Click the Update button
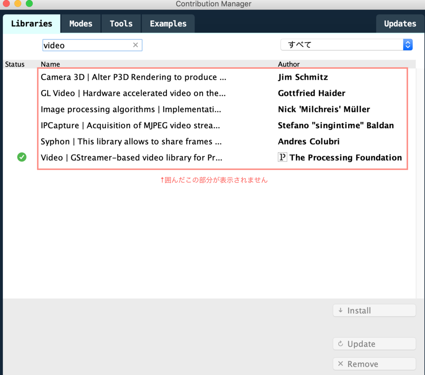The width and height of the screenshot is (425, 375). click(374, 344)
